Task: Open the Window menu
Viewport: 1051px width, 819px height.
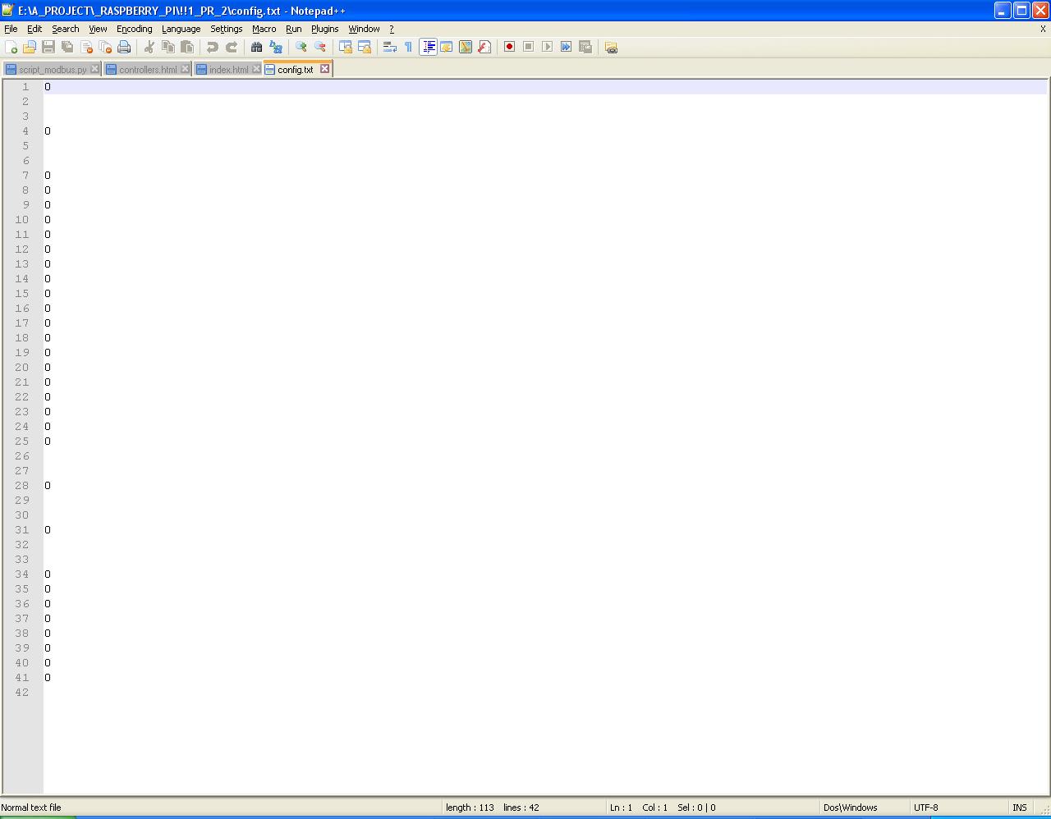Action: 365,29
